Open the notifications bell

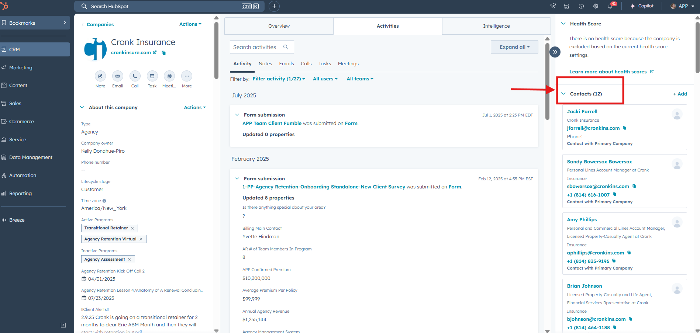coord(610,6)
